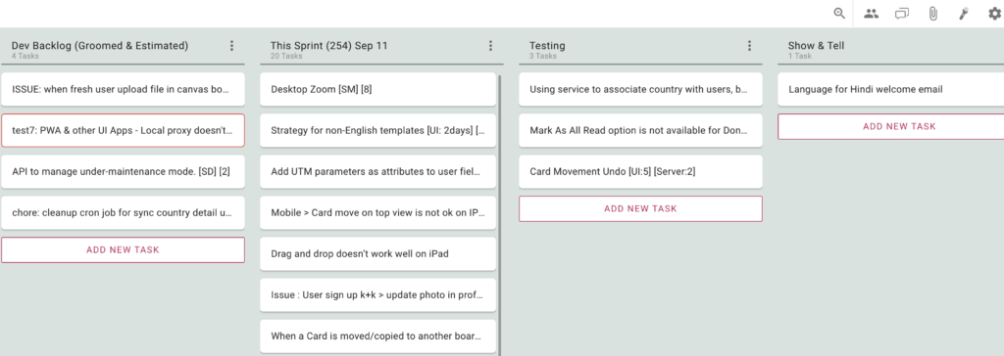The height and width of the screenshot is (356, 1004).
Task: Click the zoom search magnifier icon
Action: coord(839,14)
